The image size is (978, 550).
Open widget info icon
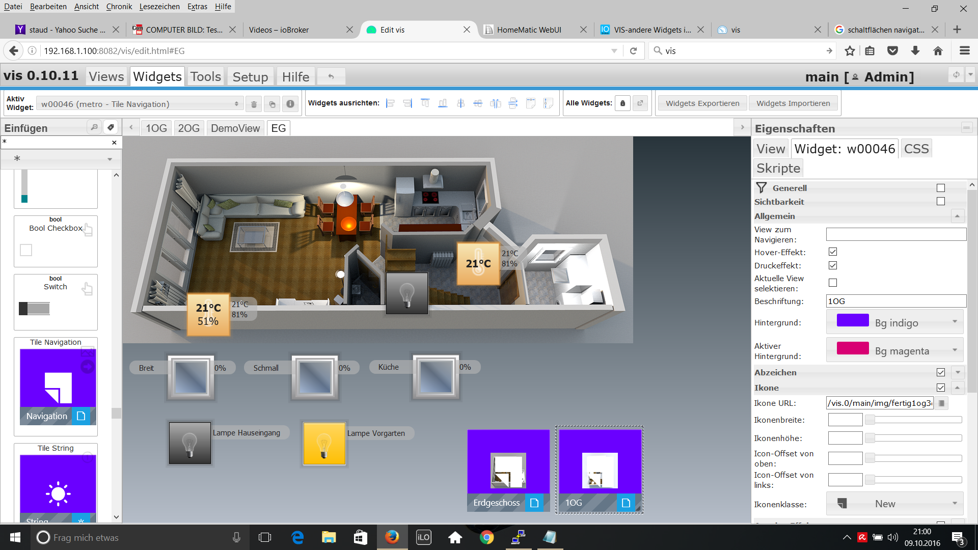click(290, 104)
